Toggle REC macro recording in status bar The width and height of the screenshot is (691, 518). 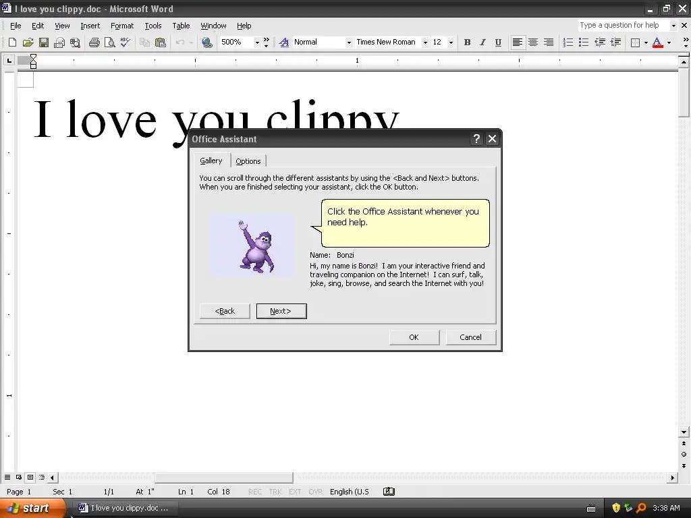pos(255,492)
